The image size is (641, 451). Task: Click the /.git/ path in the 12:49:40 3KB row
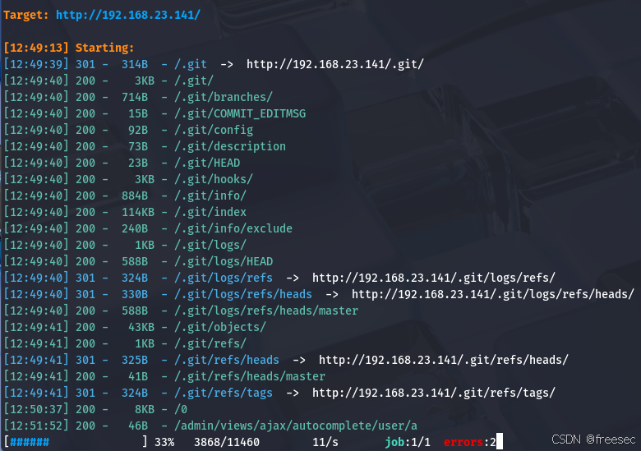click(194, 81)
